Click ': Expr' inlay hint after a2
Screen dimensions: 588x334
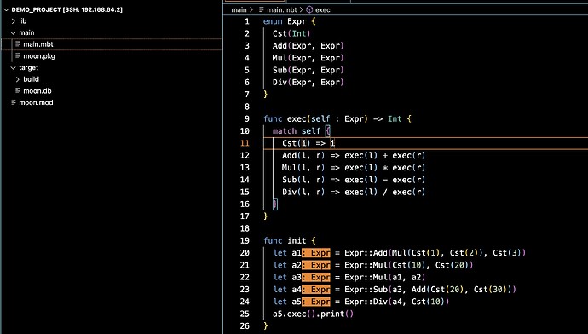click(x=316, y=265)
